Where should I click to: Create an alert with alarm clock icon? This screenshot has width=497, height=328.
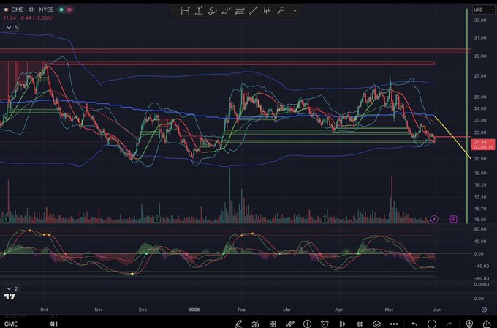(x=325, y=324)
